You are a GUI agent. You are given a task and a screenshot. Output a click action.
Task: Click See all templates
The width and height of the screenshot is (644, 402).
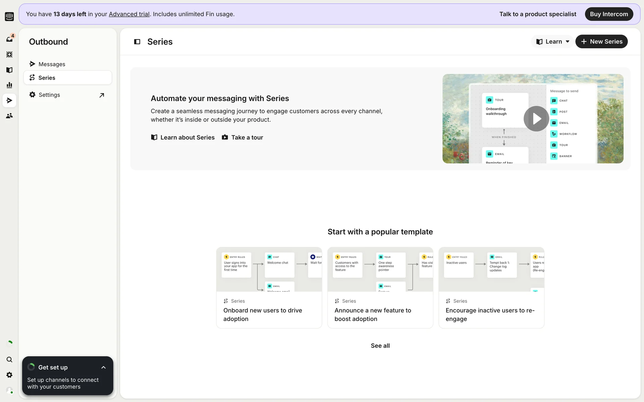click(380, 346)
